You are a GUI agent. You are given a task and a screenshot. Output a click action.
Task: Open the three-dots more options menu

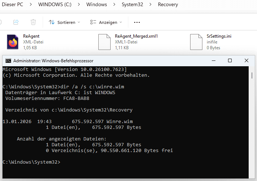(137, 22)
